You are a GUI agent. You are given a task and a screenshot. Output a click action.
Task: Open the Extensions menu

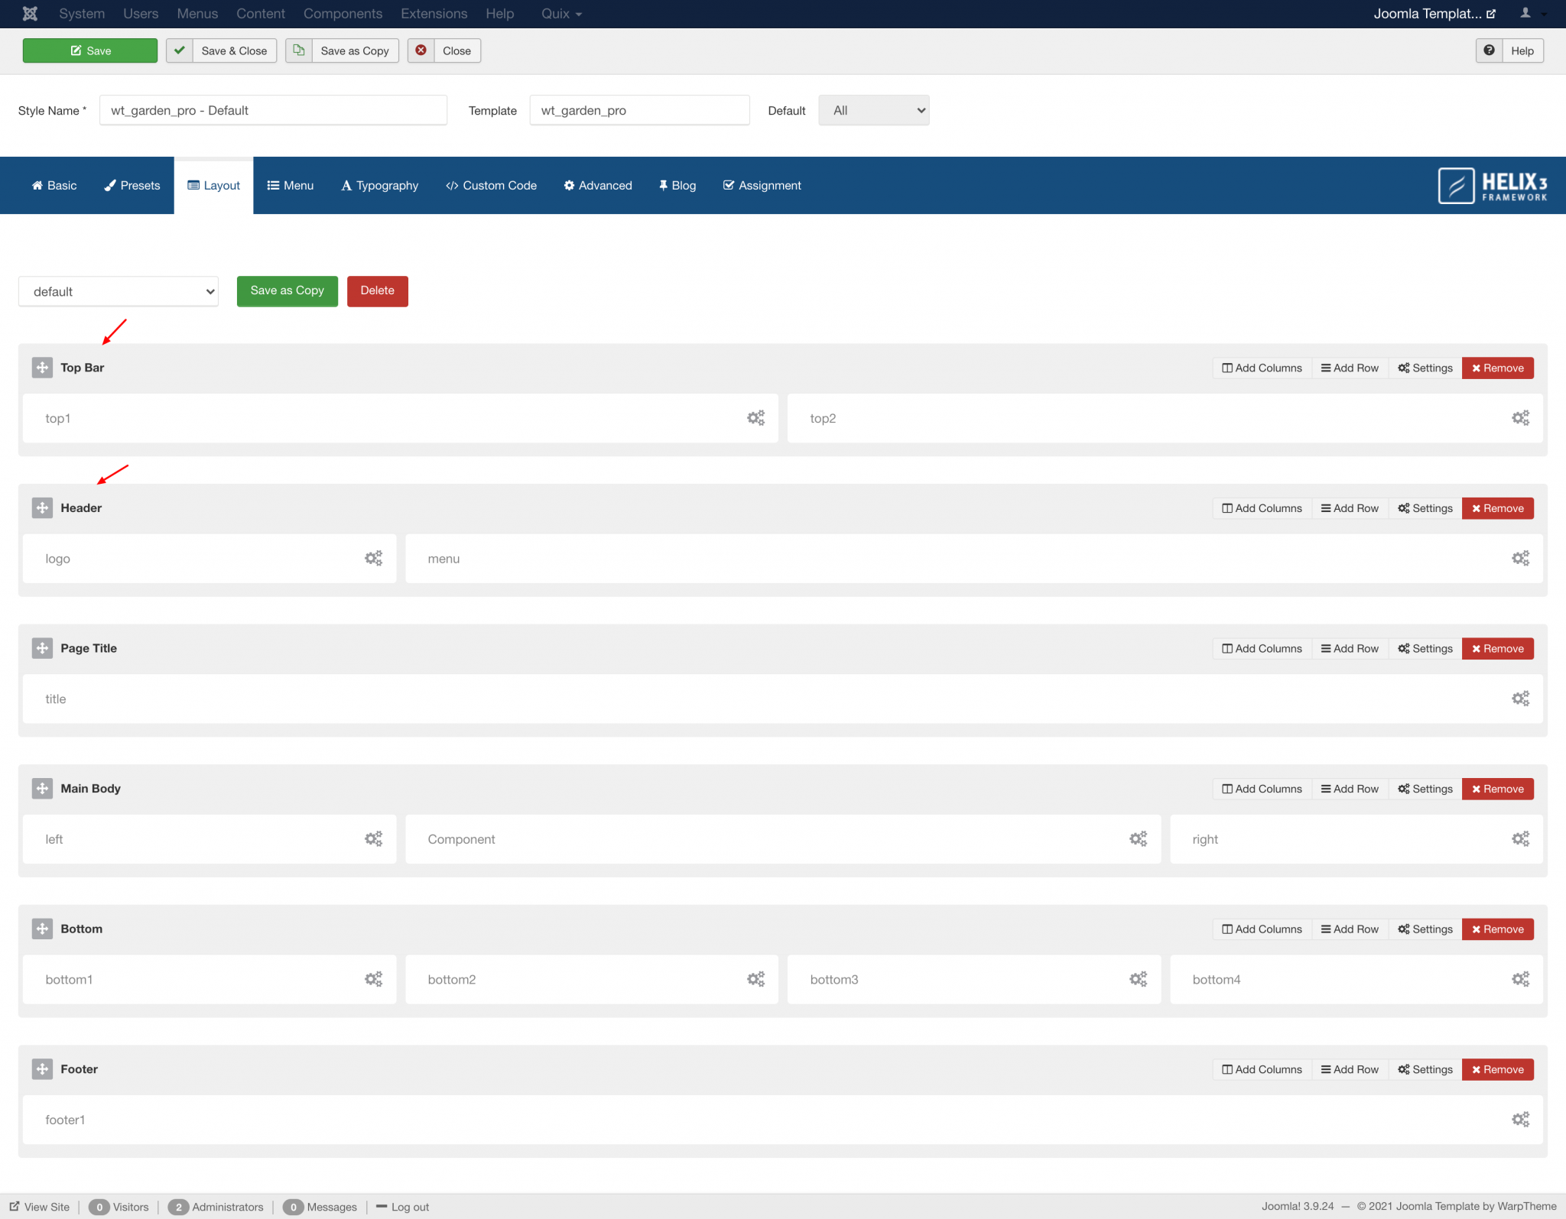click(x=434, y=14)
